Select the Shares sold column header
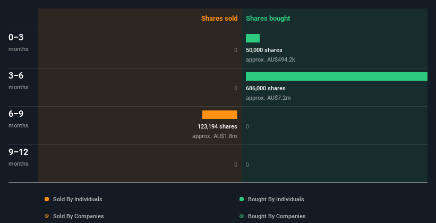 219,19
